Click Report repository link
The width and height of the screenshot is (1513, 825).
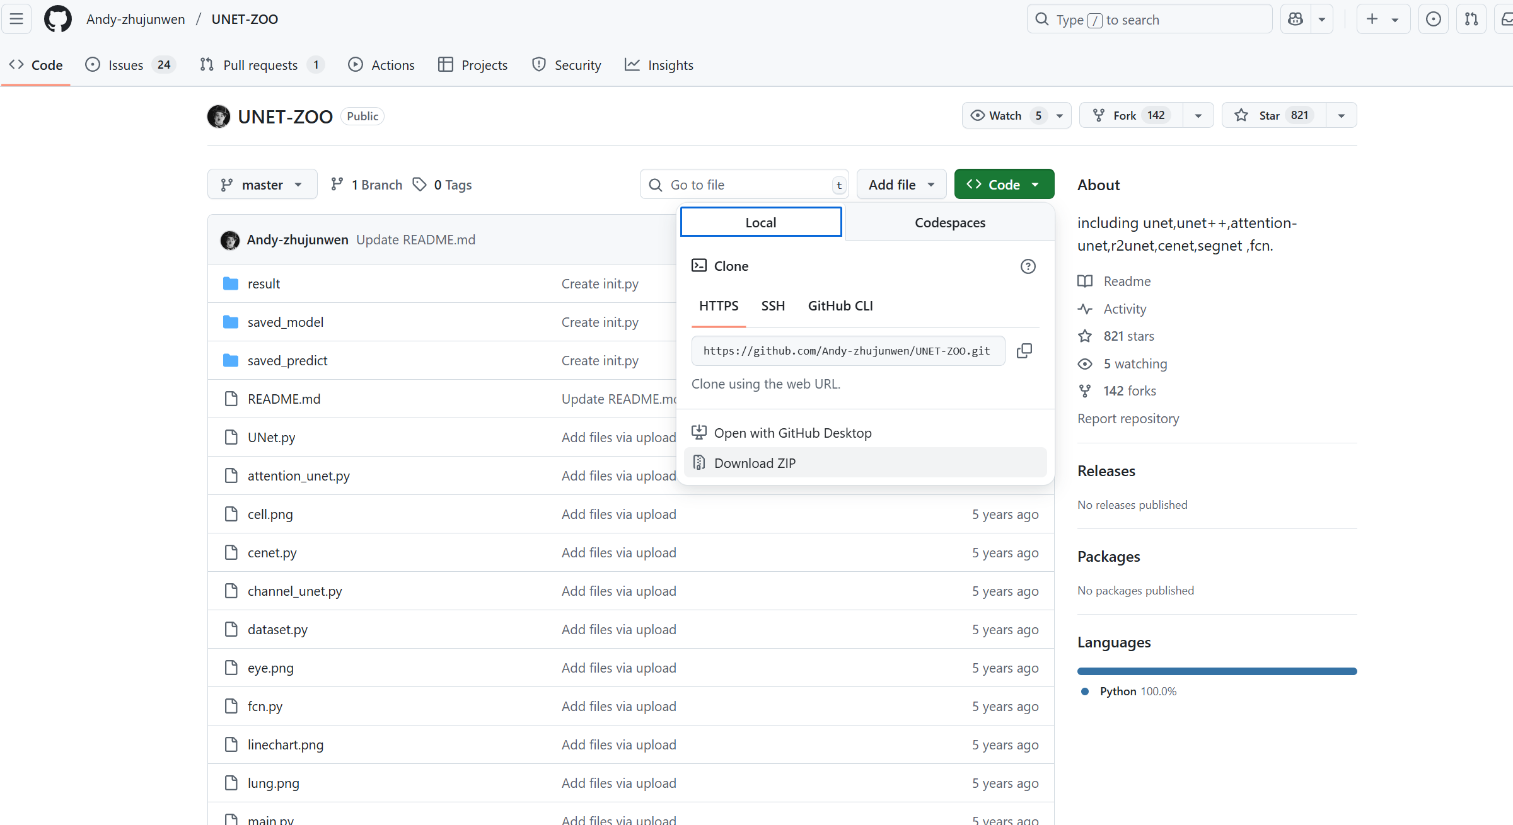[x=1128, y=419]
